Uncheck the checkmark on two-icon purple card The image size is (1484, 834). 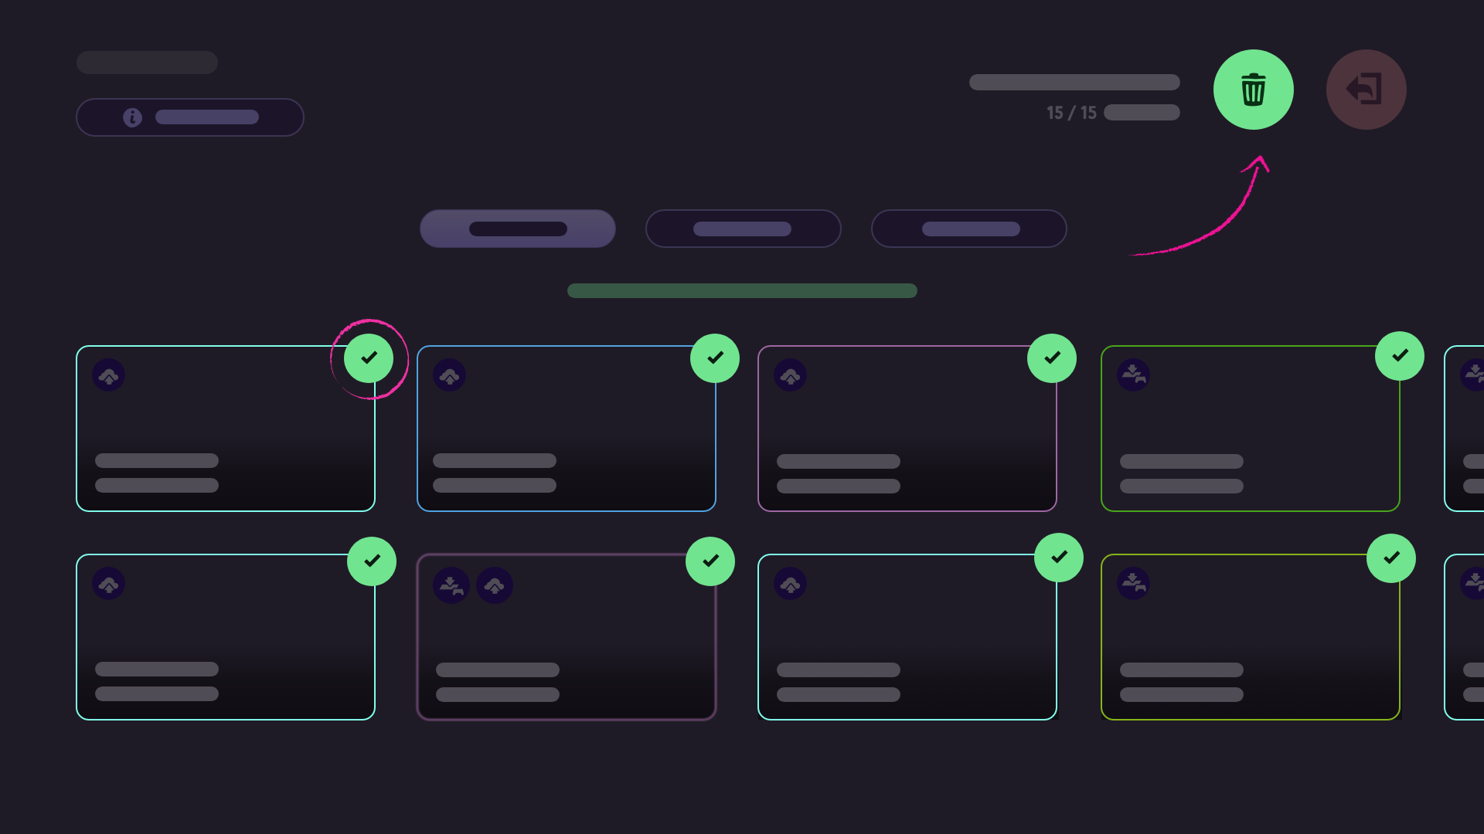[710, 561]
